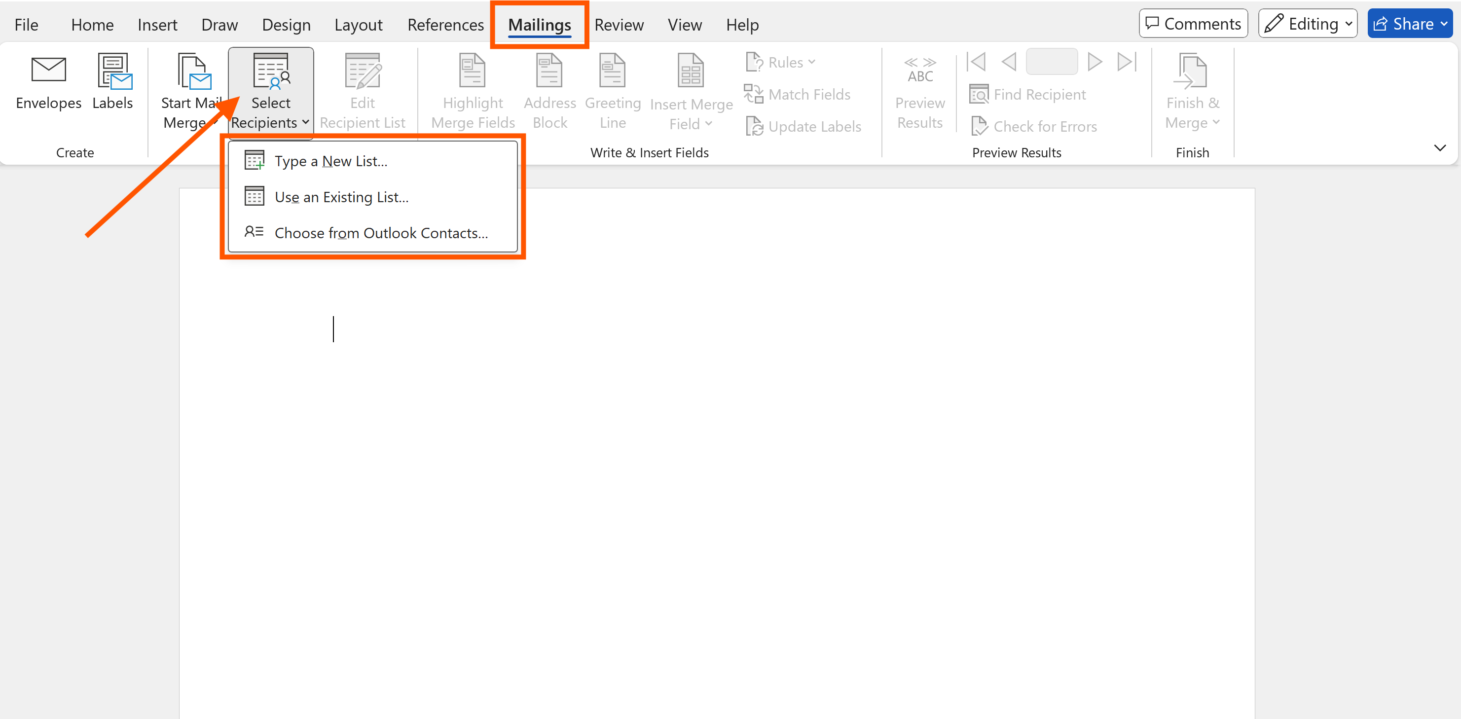Go to last record
This screenshot has width=1461, height=719.
pos(1127,61)
